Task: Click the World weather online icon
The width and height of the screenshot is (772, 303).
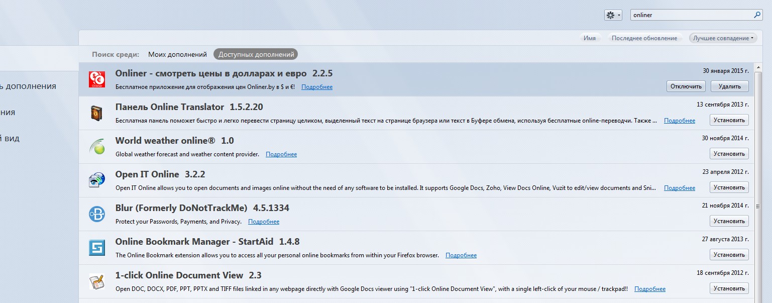Action: click(x=96, y=147)
